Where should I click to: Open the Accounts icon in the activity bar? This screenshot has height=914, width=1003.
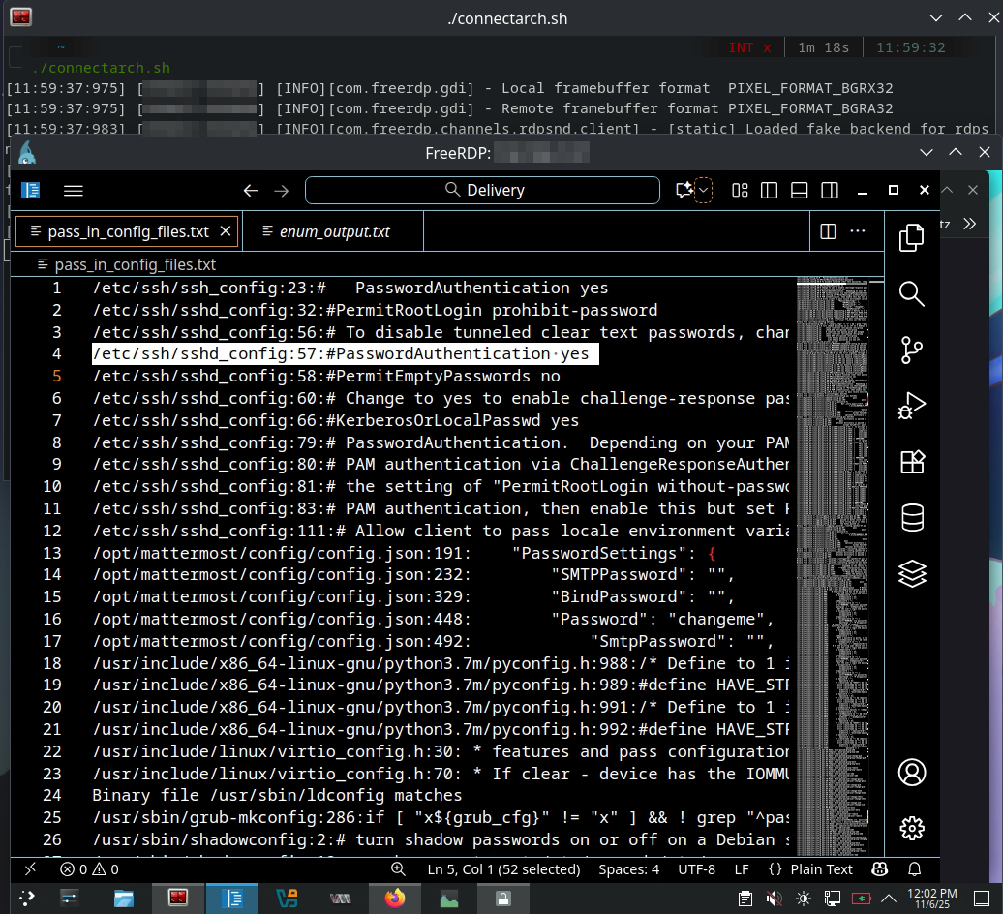coord(911,773)
